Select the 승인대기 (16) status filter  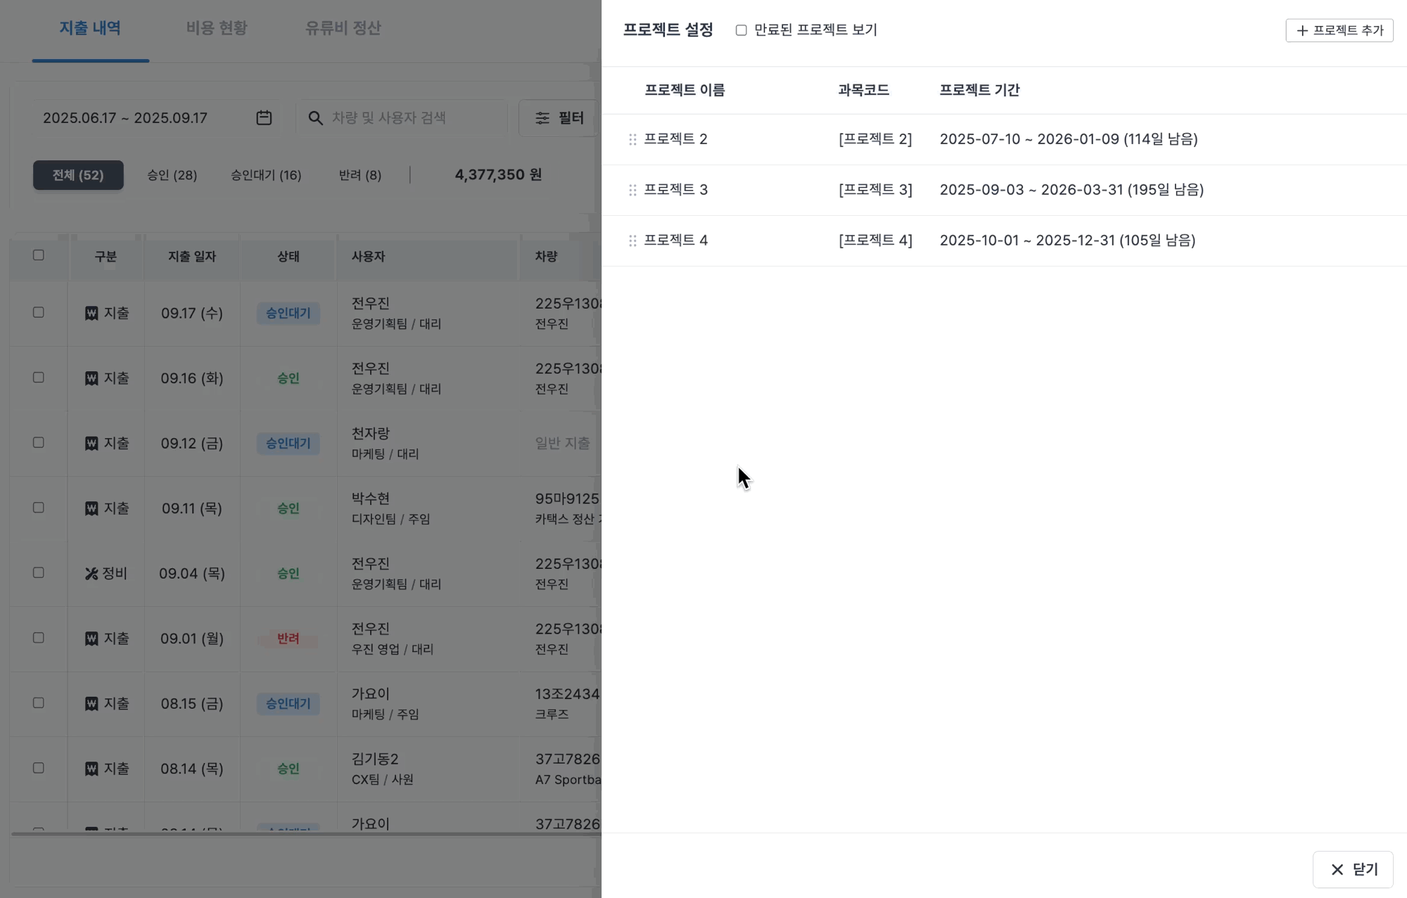point(266,175)
